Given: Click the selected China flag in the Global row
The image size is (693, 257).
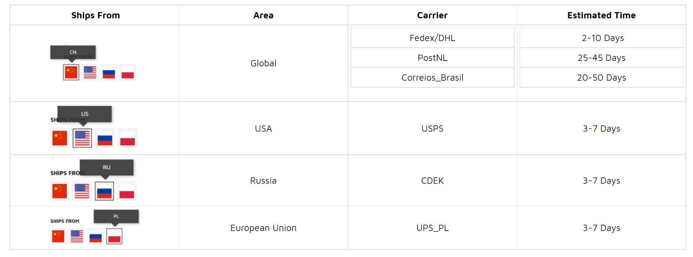Looking at the screenshot, I should [71, 72].
